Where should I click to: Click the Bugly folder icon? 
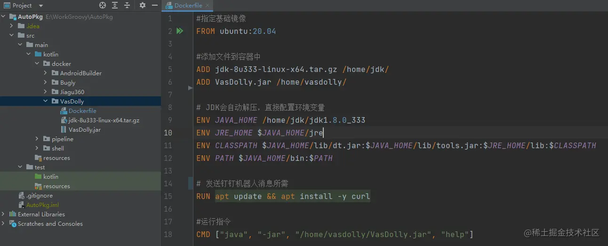(55, 83)
